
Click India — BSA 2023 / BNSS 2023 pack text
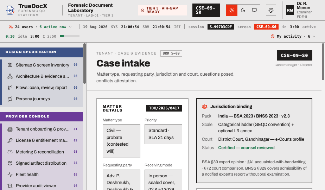[254, 116]
